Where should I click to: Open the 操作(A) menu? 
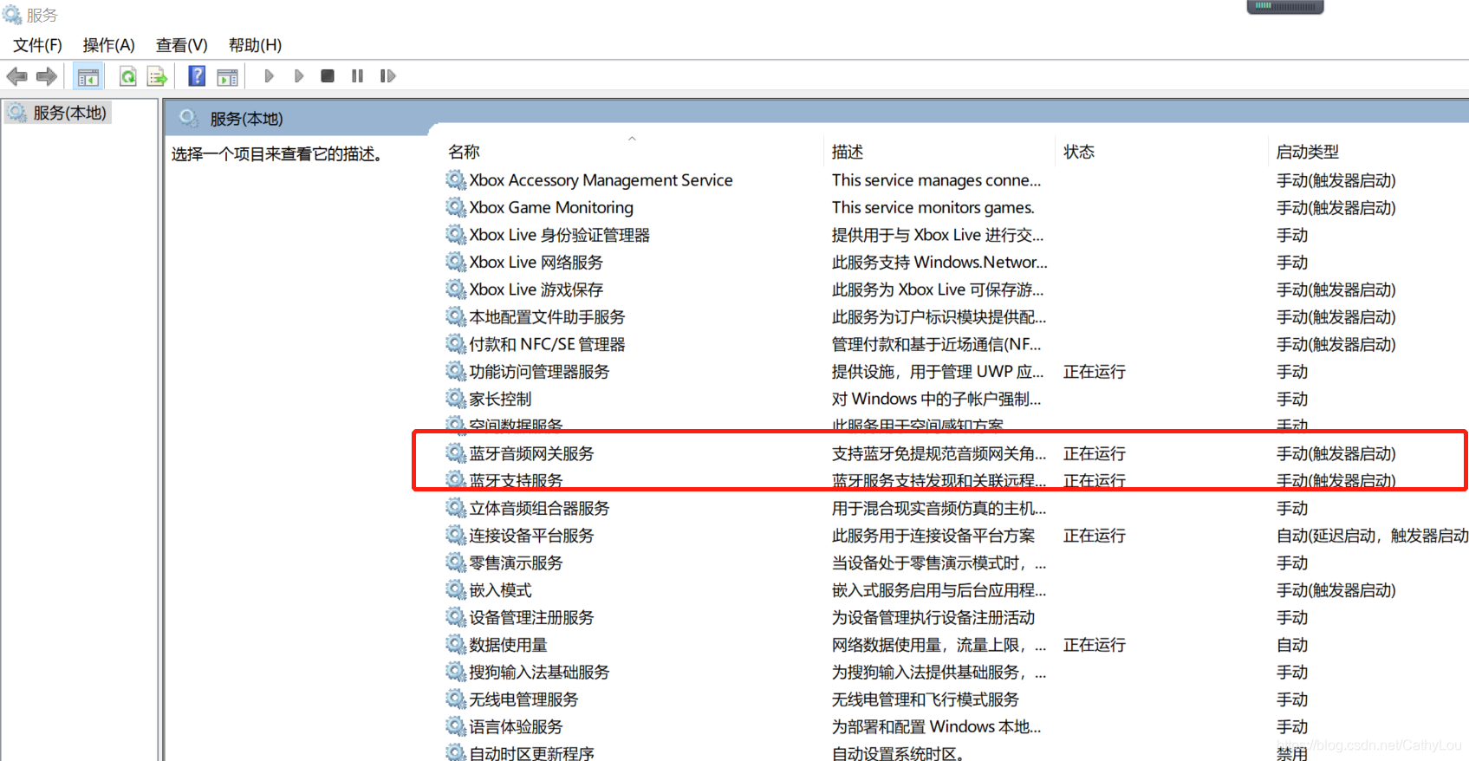click(x=109, y=45)
